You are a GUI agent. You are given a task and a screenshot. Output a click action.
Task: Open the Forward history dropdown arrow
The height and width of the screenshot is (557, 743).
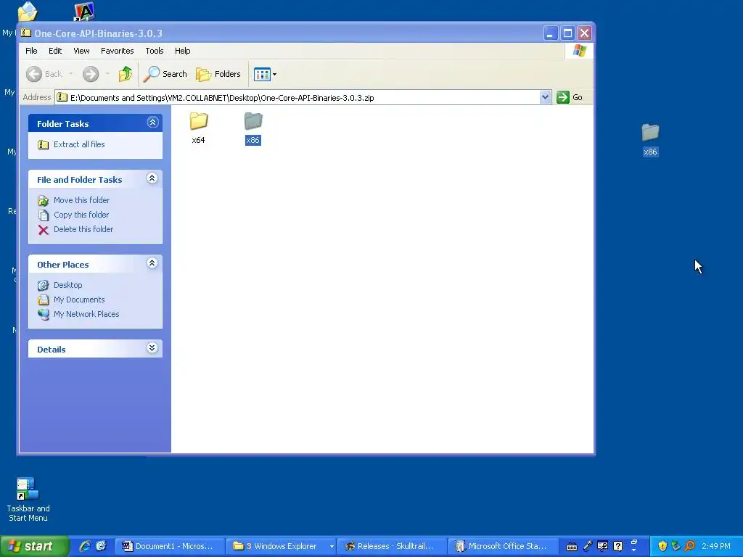(107, 74)
